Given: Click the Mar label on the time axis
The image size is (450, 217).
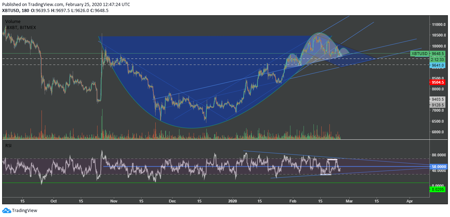Looking at the screenshot, I should 349,200.
